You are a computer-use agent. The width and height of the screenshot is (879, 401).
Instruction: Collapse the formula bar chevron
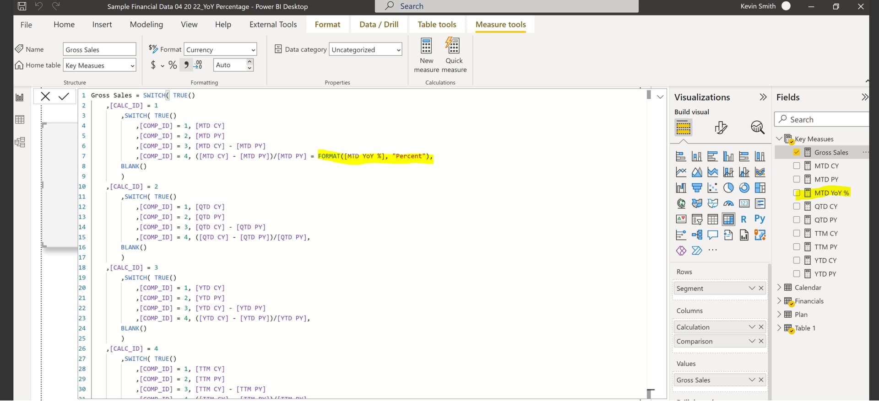click(660, 96)
